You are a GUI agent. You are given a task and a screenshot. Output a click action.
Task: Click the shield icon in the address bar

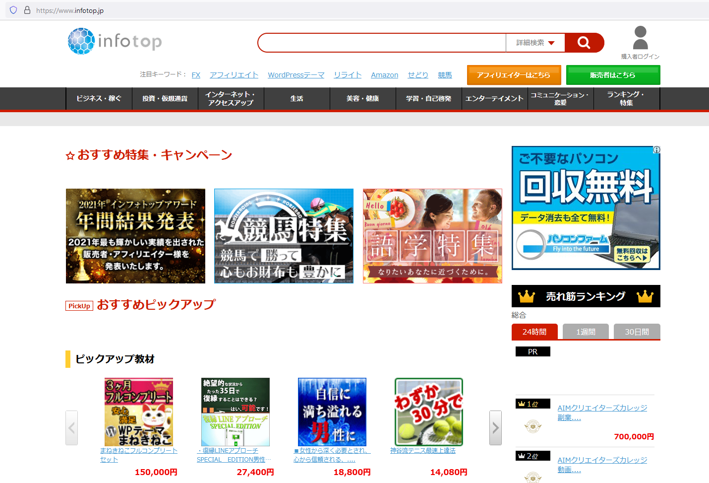pos(13,10)
